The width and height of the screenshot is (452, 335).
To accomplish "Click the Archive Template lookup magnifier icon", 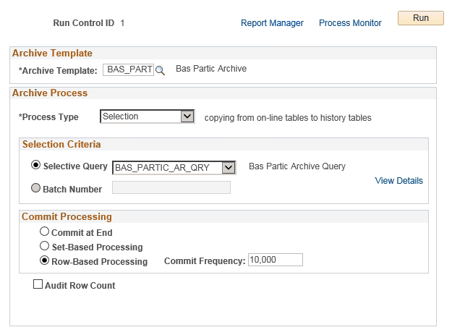I will (161, 70).
